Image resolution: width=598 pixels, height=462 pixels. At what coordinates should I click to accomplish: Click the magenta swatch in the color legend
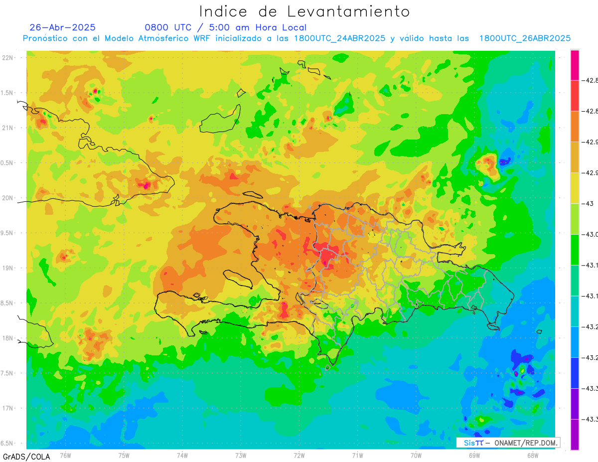(575, 65)
